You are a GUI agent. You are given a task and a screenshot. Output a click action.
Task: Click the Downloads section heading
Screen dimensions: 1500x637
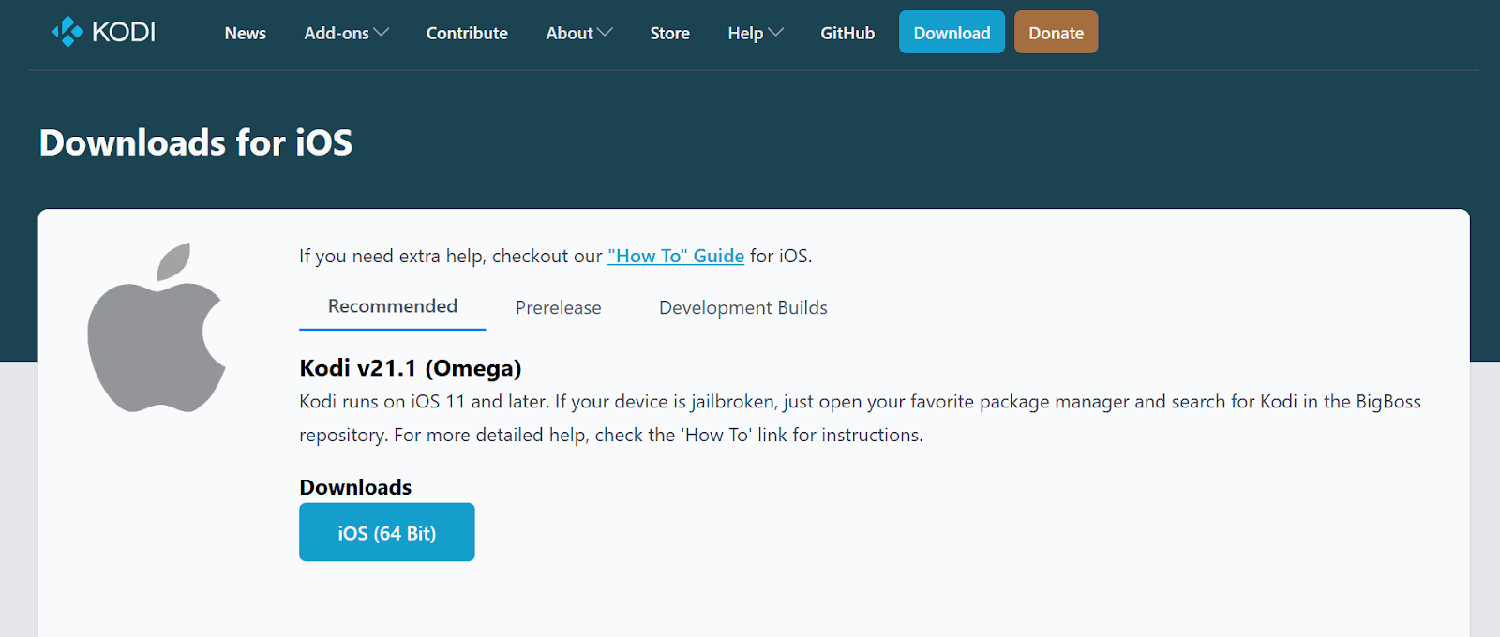(355, 487)
